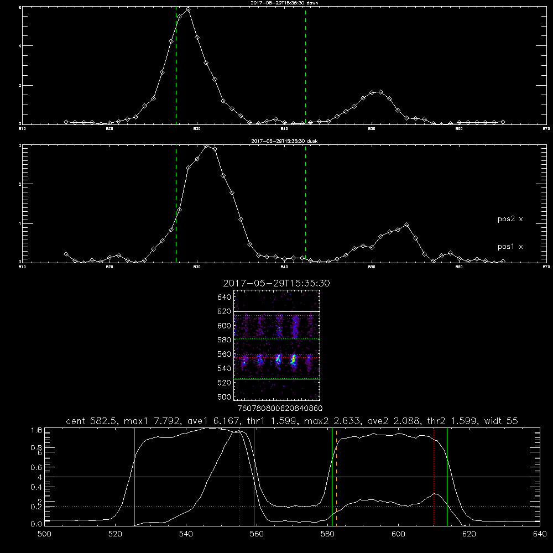Screen dimensions: 553x553
Task: Click the 'pos2 x' label
Action: pyautogui.click(x=510, y=219)
